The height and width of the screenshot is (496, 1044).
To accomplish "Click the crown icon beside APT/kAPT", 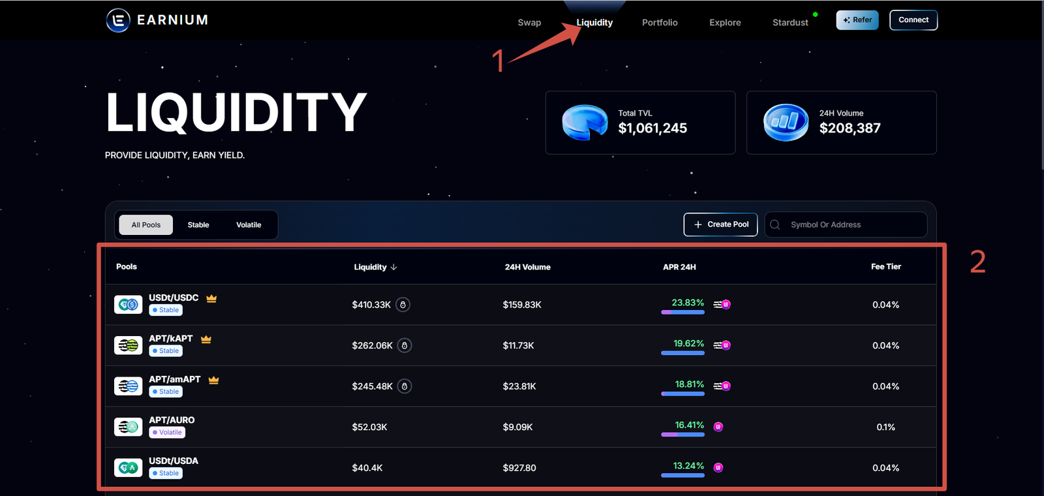I will click(x=206, y=339).
